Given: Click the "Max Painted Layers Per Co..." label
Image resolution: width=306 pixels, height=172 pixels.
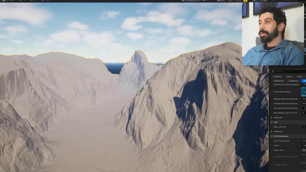Looking at the screenshot, I should [286, 113].
